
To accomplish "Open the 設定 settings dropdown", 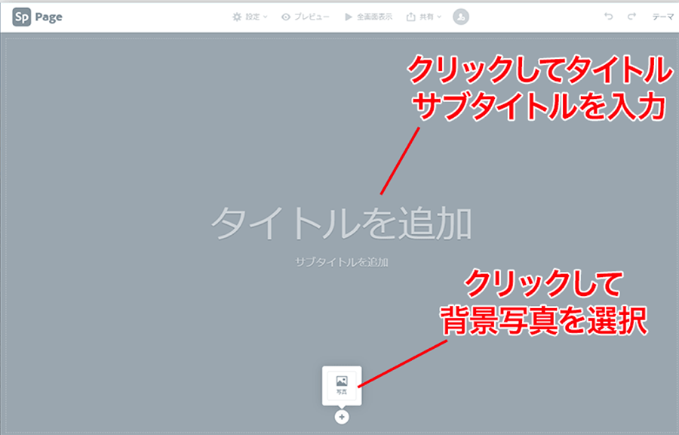I will (250, 17).
